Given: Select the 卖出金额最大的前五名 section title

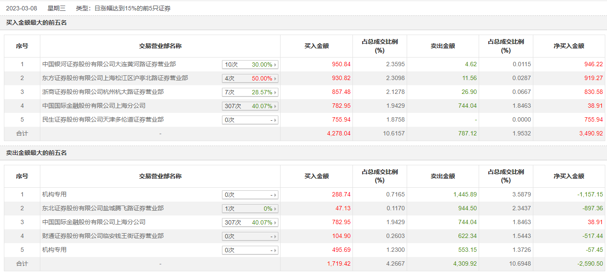Looking at the screenshot, I should pos(36,153).
